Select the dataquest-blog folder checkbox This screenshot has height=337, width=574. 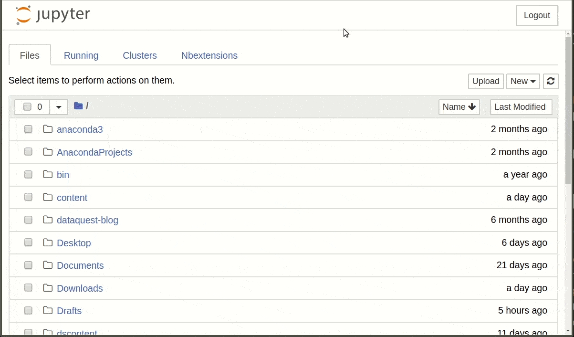click(28, 220)
